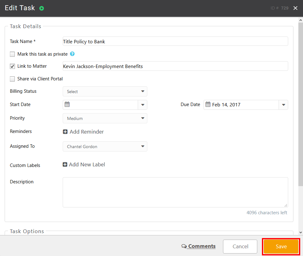
Task: Click the speech bubble icon next to Comments
Action: [x=184, y=246]
